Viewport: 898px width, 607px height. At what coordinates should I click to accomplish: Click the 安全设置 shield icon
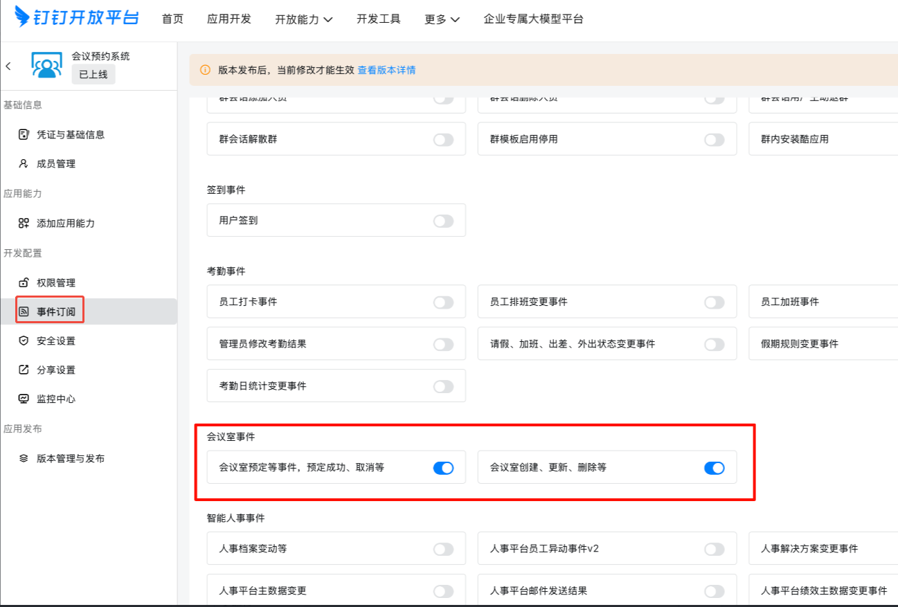[x=24, y=341]
